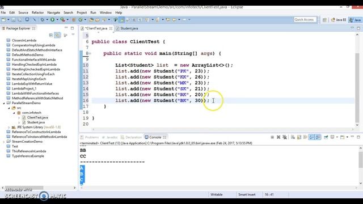This screenshot has height=204, width=363.
Task: Maximize the Package Explorer view
Action: tap(72, 28)
